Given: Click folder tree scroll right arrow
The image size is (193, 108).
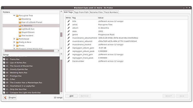Looking at the screenshot, I should 59,51.
